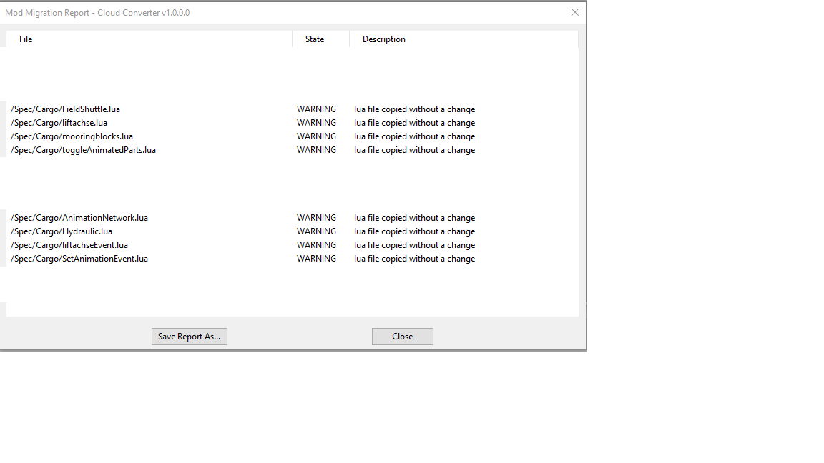Click WARNING state for FieldShuttle.lua
824x463 pixels.
click(316, 109)
